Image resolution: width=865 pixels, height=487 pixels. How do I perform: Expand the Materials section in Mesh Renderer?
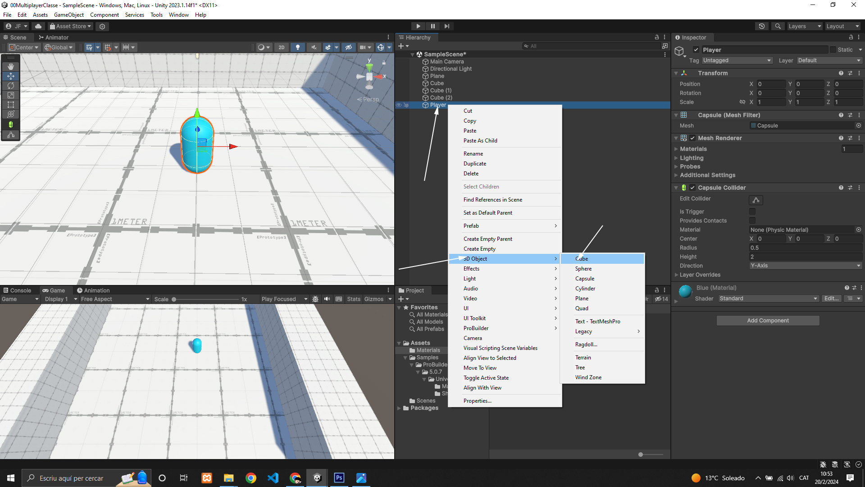[676, 149]
